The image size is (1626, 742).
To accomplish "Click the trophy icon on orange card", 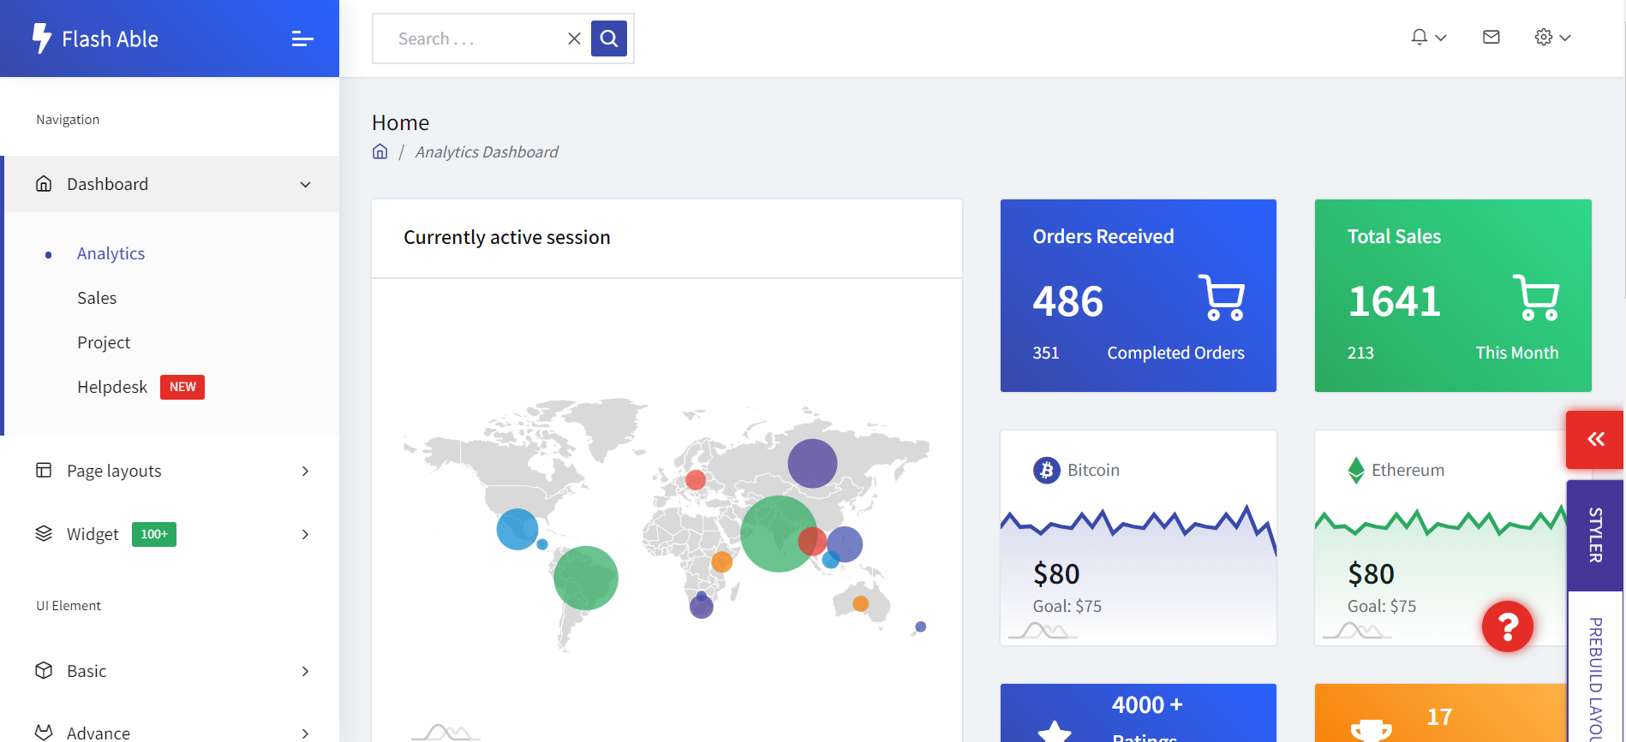I will click(1371, 730).
